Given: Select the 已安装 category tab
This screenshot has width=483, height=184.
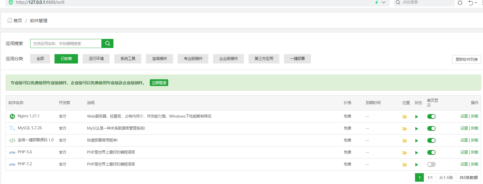Looking at the screenshot, I should tap(66, 59).
